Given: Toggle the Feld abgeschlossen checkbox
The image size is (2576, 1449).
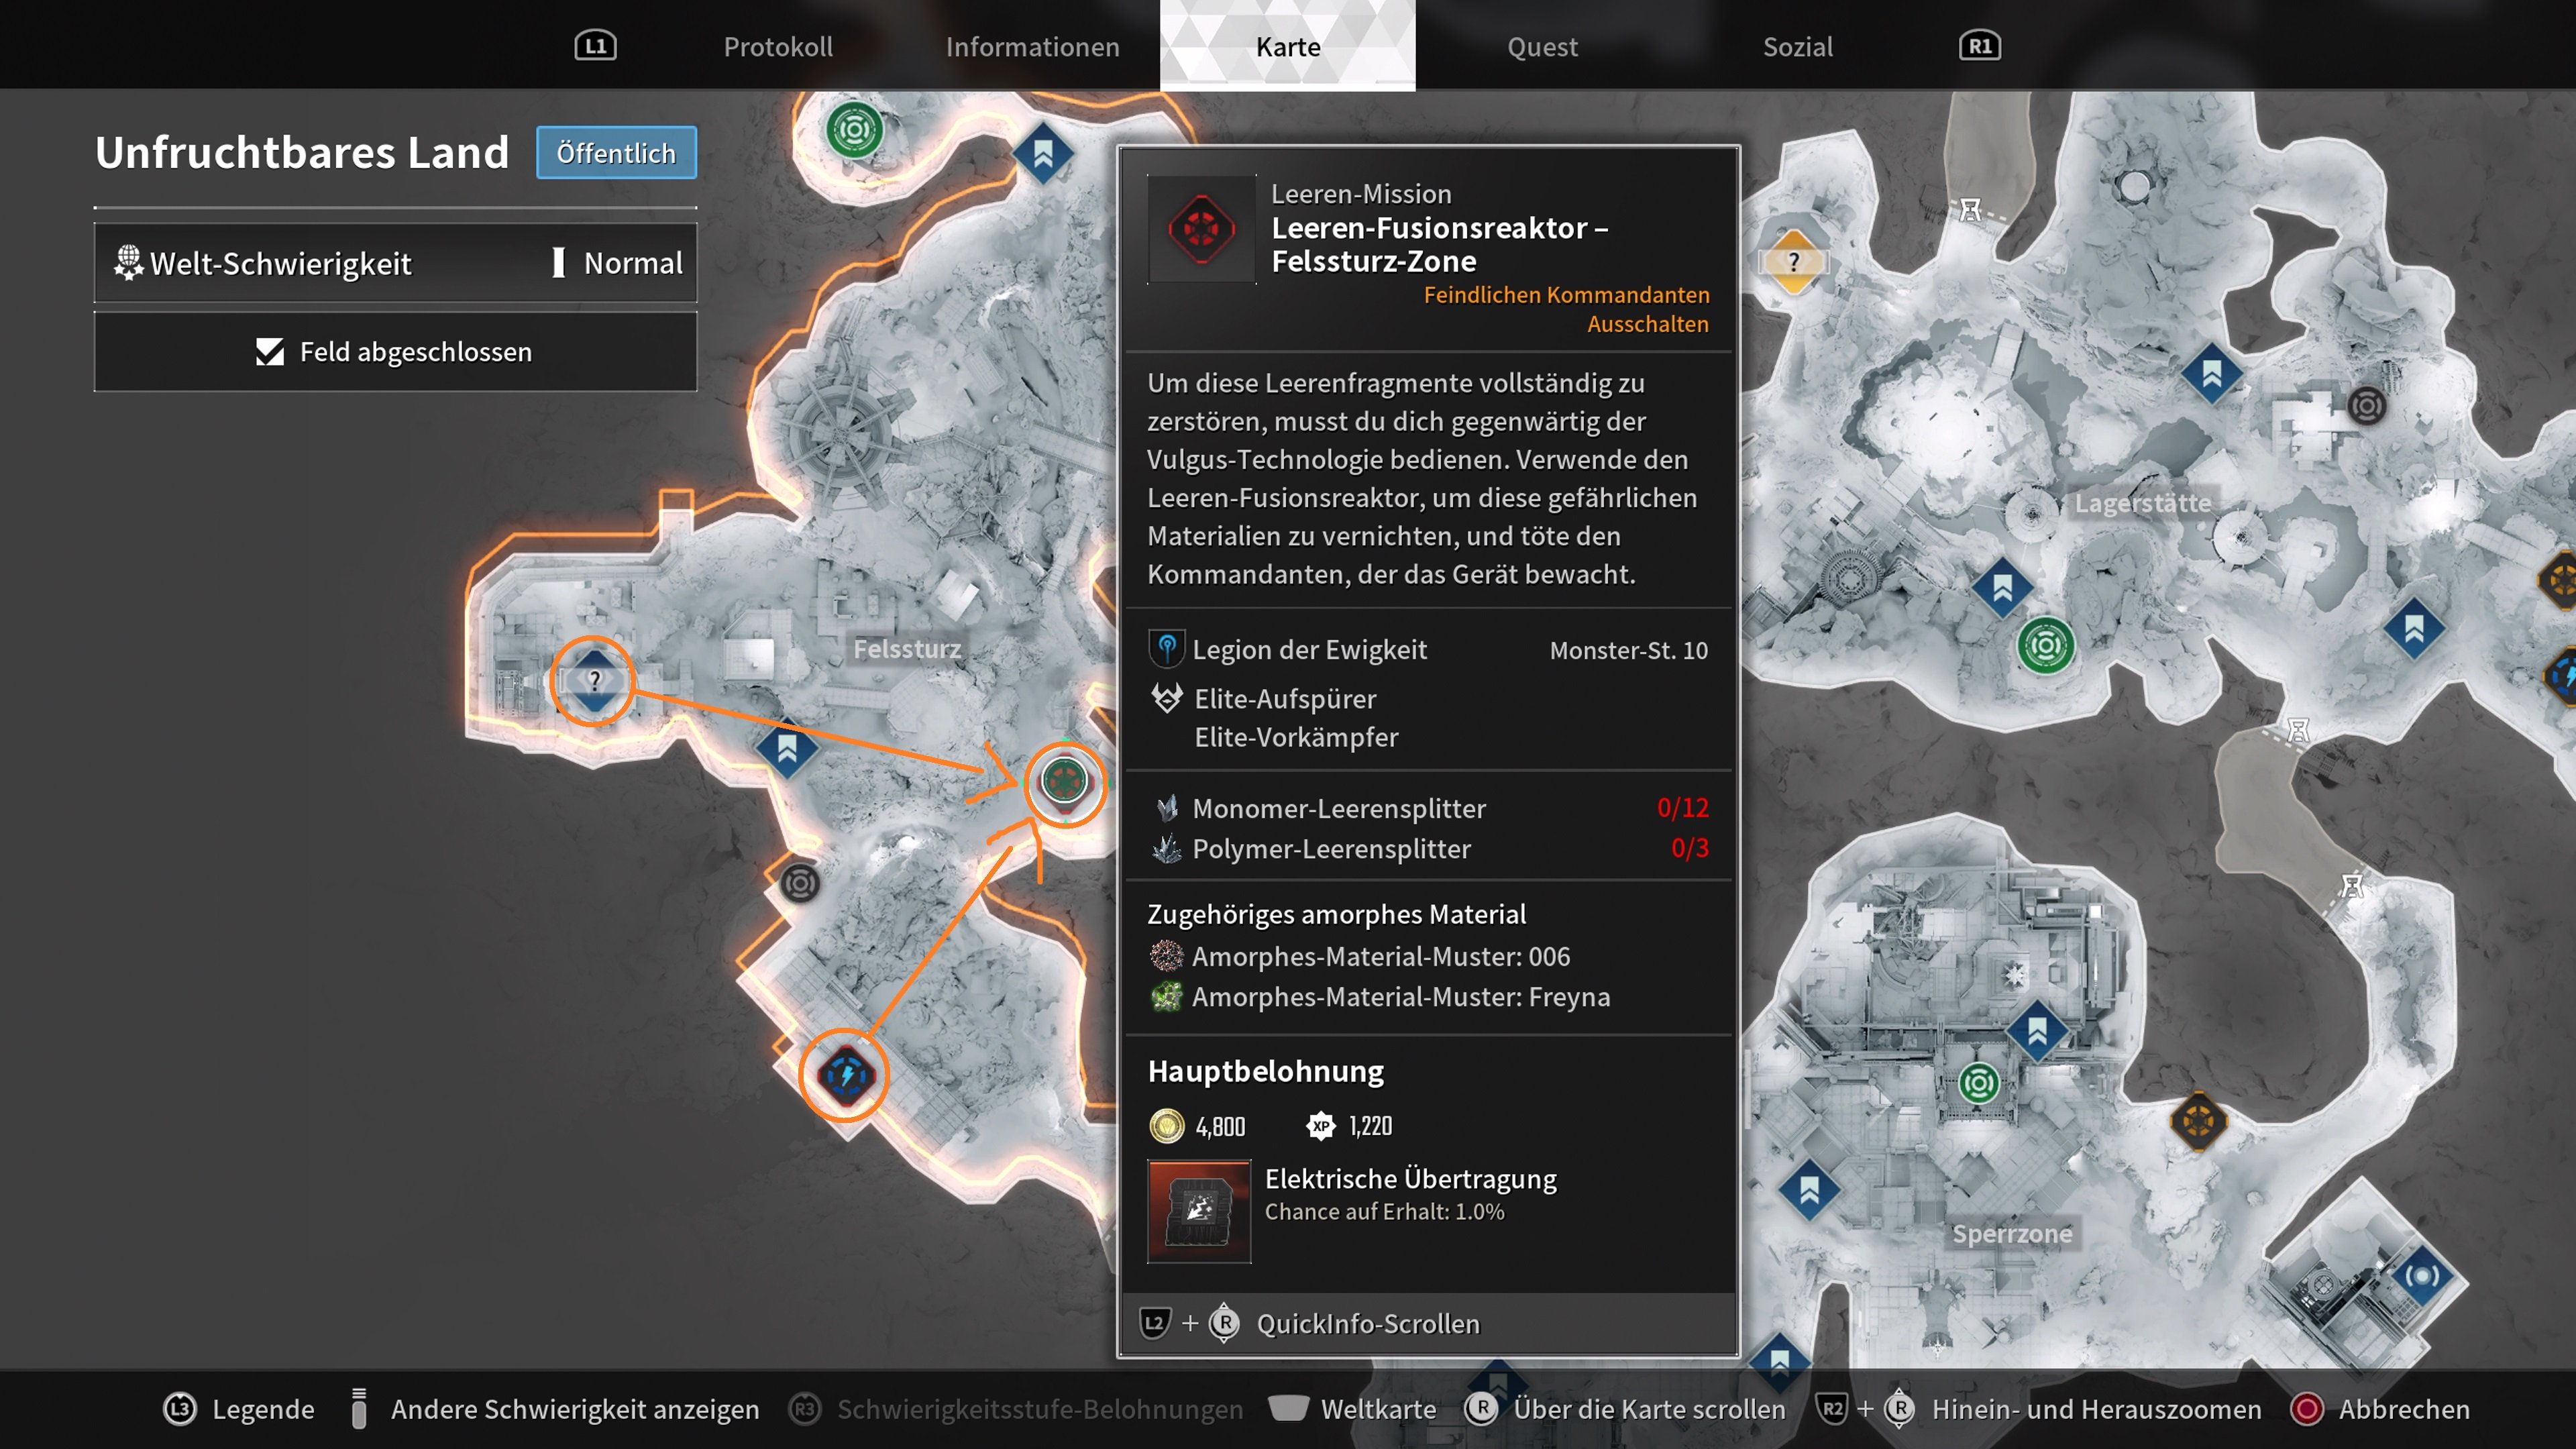Looking at the screenshot, I should point(270,352).
